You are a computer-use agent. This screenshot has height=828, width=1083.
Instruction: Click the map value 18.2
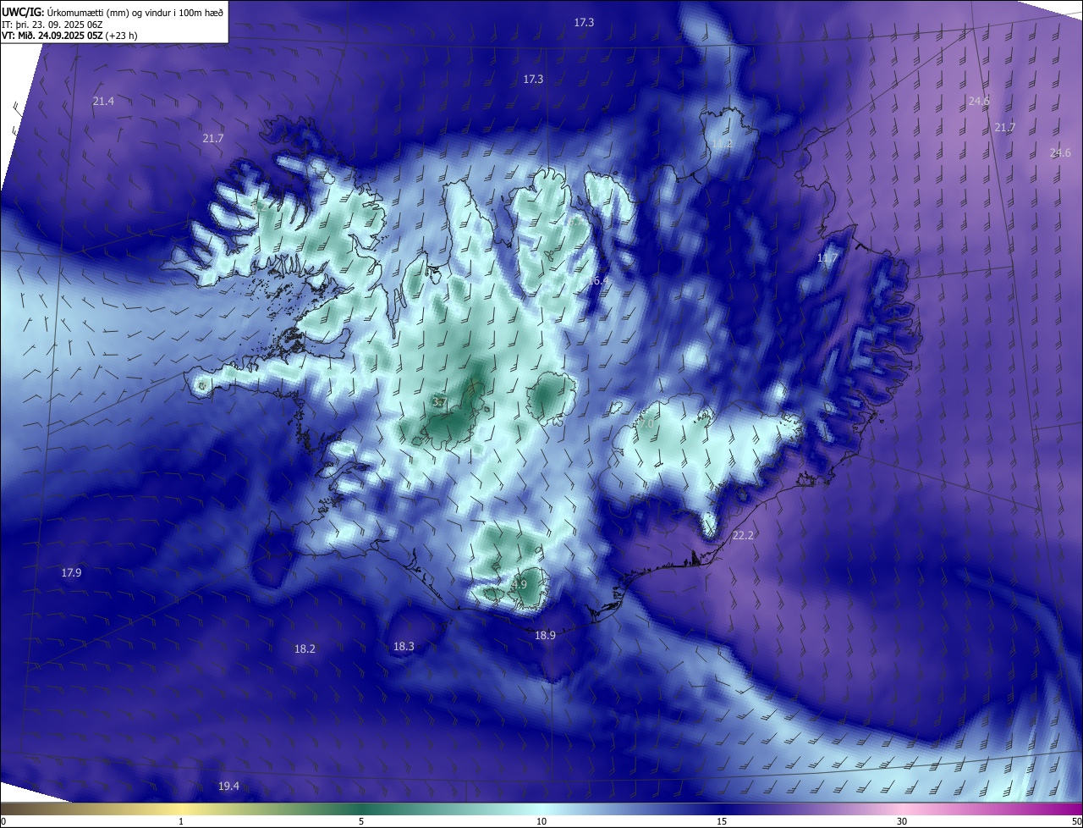305,649
